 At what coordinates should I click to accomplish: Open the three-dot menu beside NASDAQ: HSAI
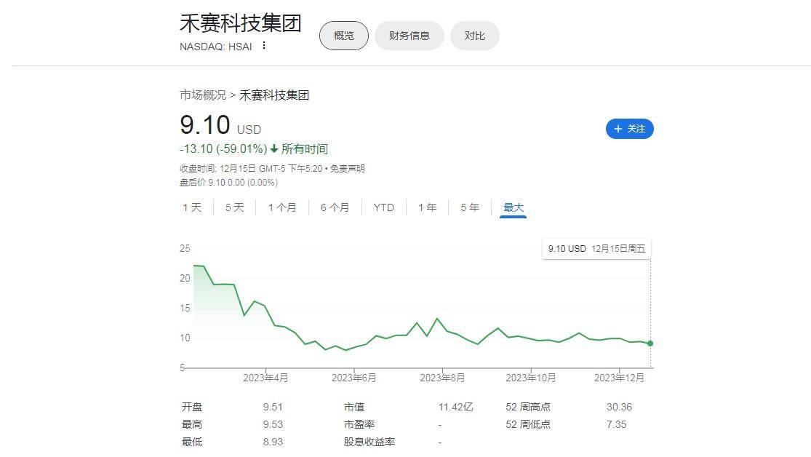coord(264,46)
